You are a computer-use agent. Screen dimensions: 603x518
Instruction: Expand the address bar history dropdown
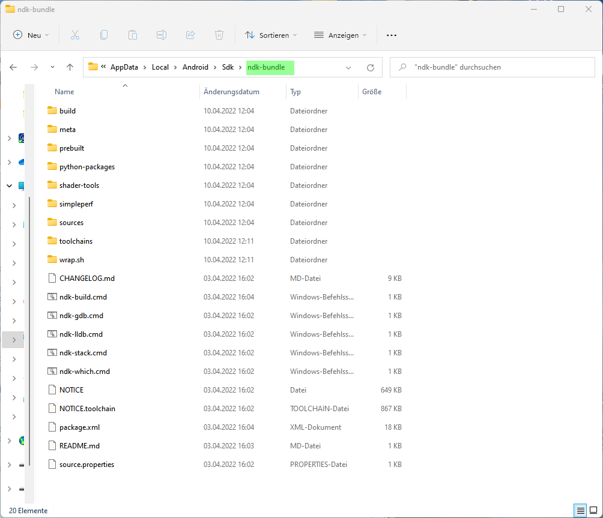pyautogui.click(x=348, y=68)
